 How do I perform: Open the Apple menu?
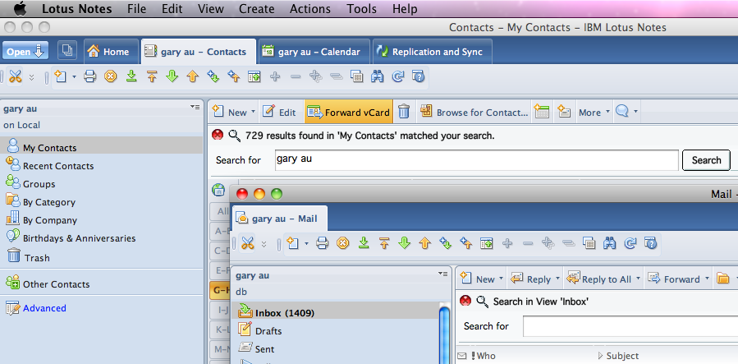[x=21, y=8]
